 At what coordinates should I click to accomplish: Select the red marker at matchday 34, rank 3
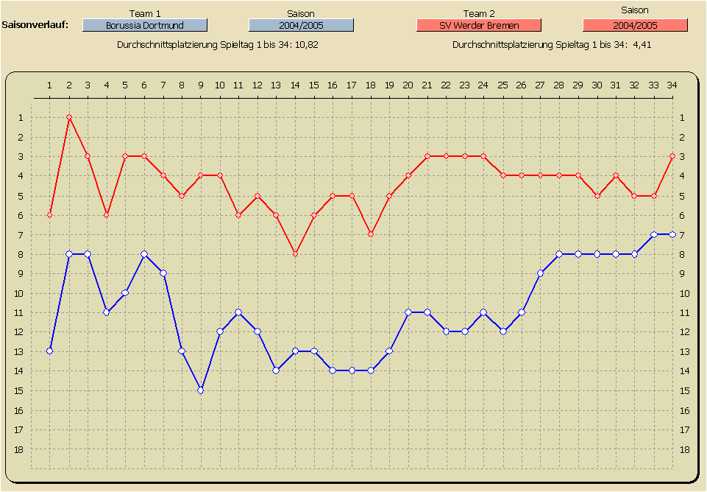click(x=672, y=156)
